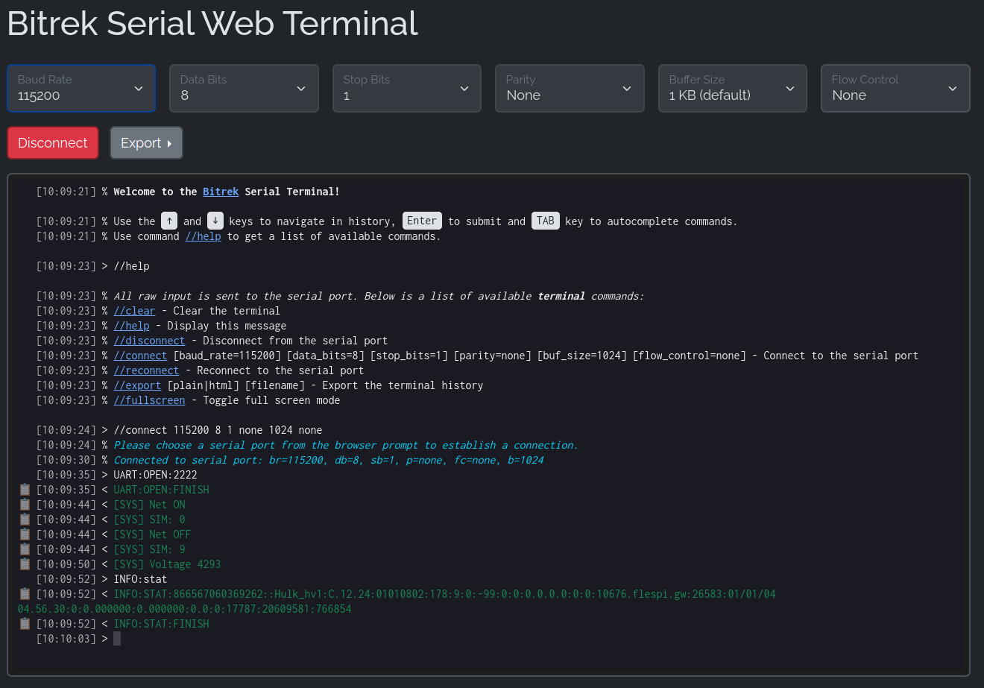Open the Parity dropdown
This screenshot has height=688, width=984.
570,88
